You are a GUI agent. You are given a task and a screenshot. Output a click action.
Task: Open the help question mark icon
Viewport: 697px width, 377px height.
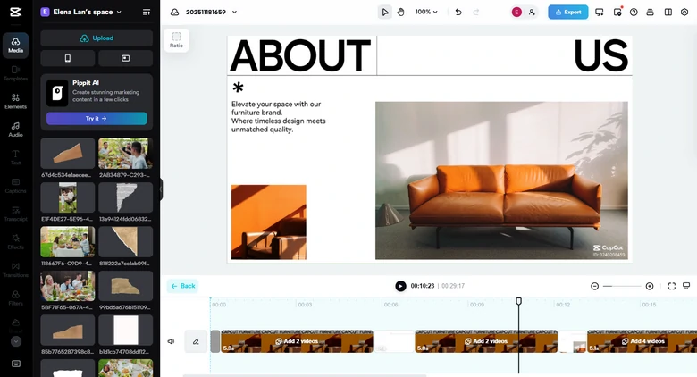point(634,12)
